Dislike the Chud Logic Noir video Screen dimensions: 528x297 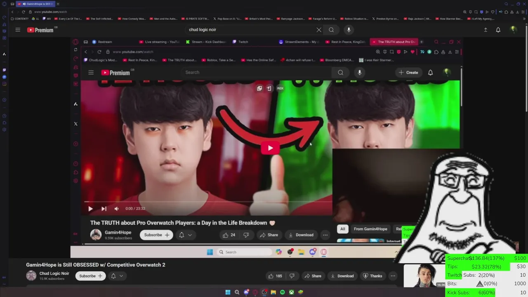tap(292, 276)
